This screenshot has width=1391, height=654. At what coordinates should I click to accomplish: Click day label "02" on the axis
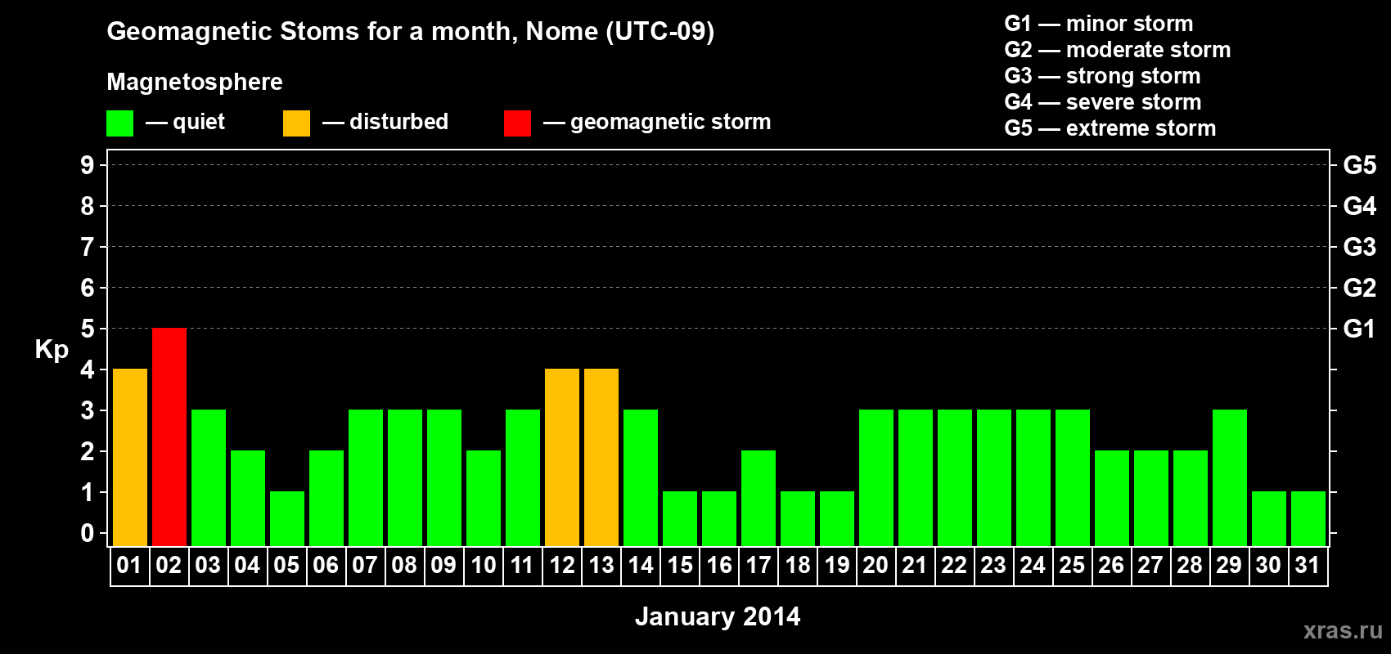coord(169,565)
